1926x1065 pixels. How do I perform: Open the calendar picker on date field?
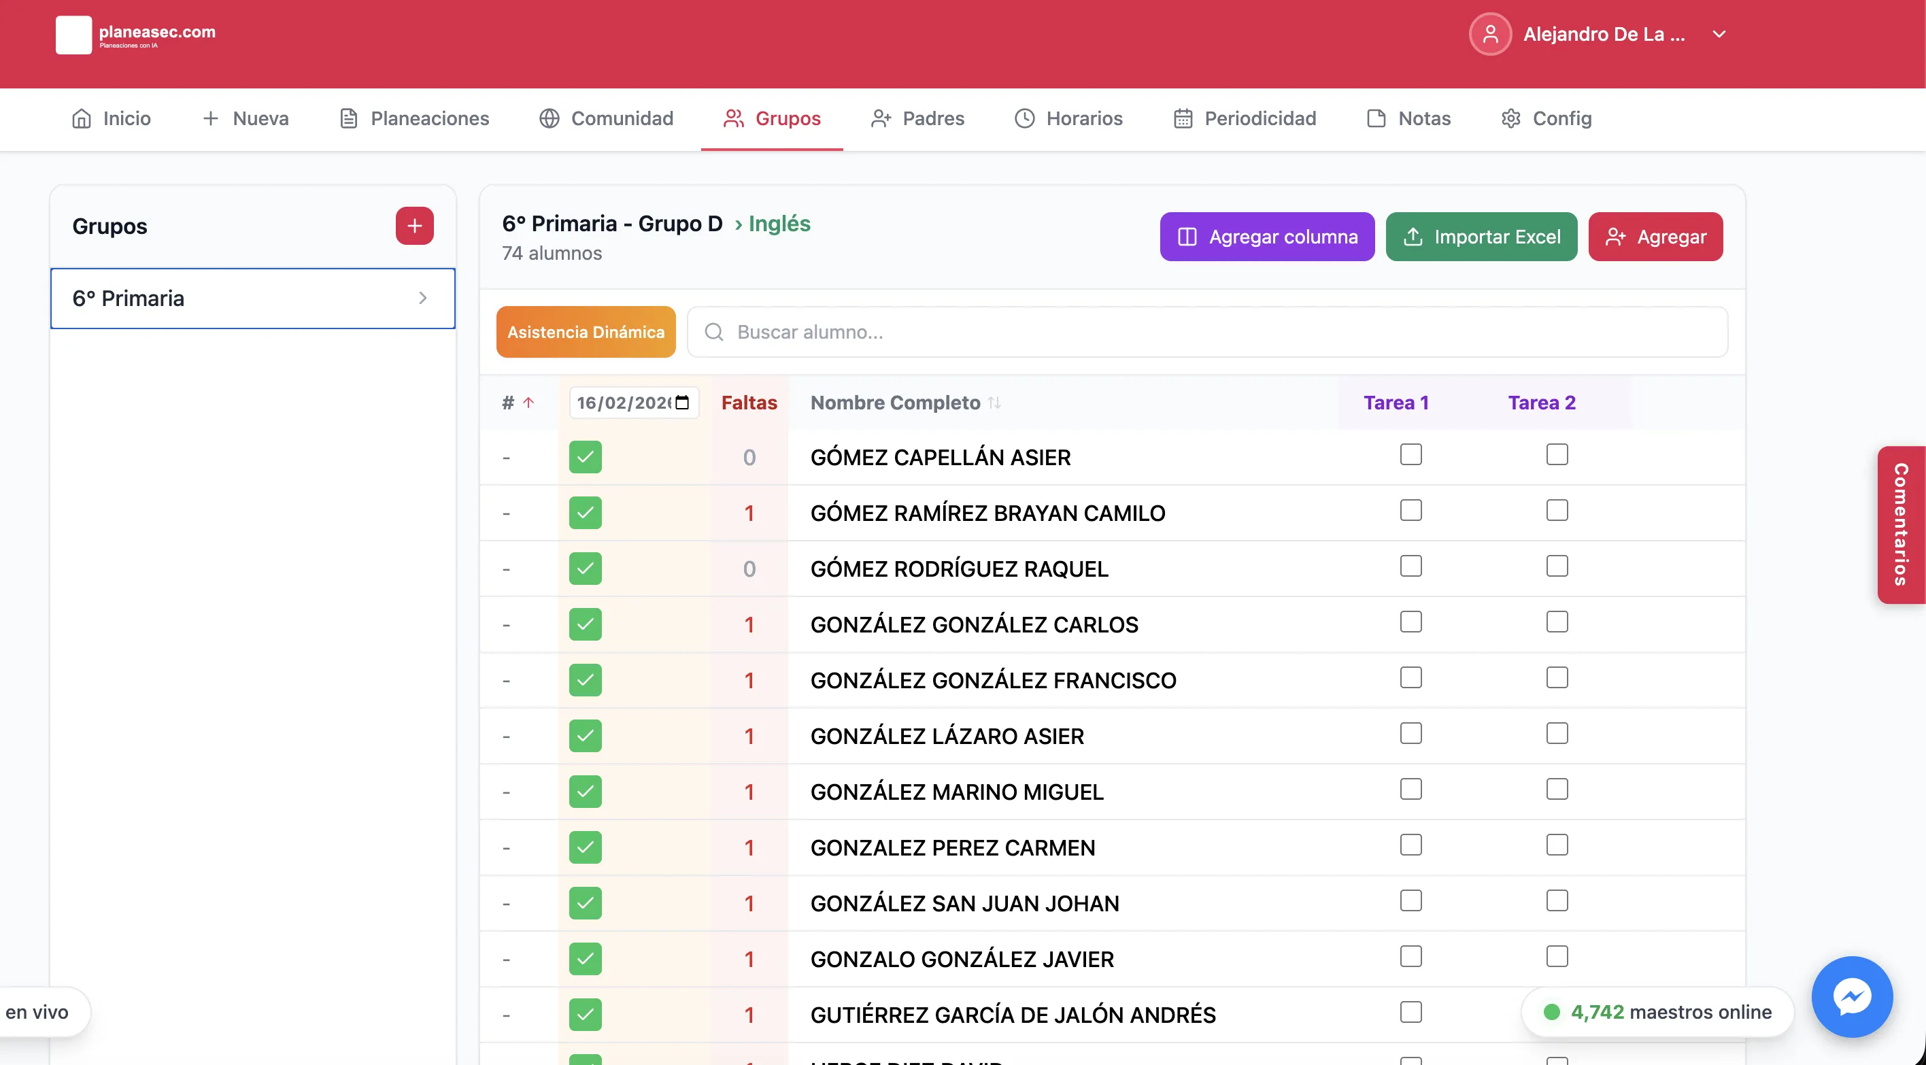pos(682,403)
